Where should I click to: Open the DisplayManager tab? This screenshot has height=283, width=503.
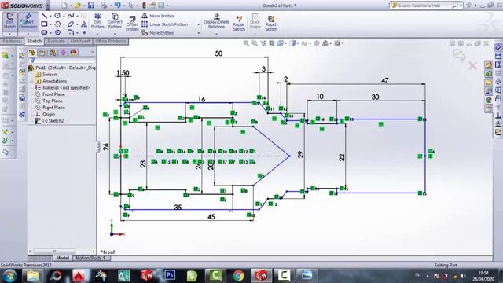[x=73, y=53]
